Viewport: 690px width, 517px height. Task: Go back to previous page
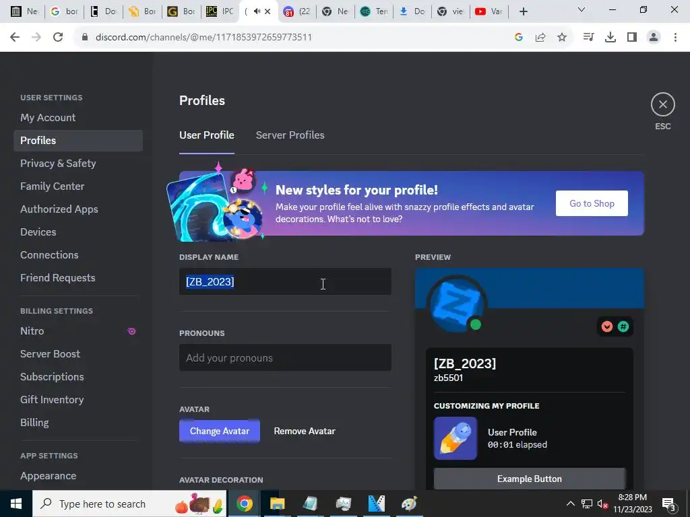click(15, 38)
